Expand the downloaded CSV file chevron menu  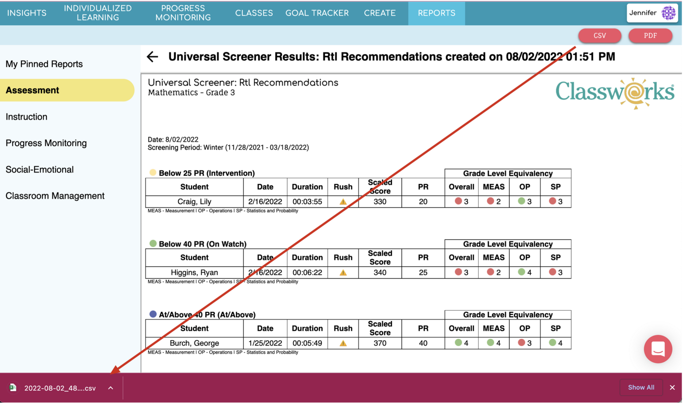pyautogui.click(x=111, y=388)
